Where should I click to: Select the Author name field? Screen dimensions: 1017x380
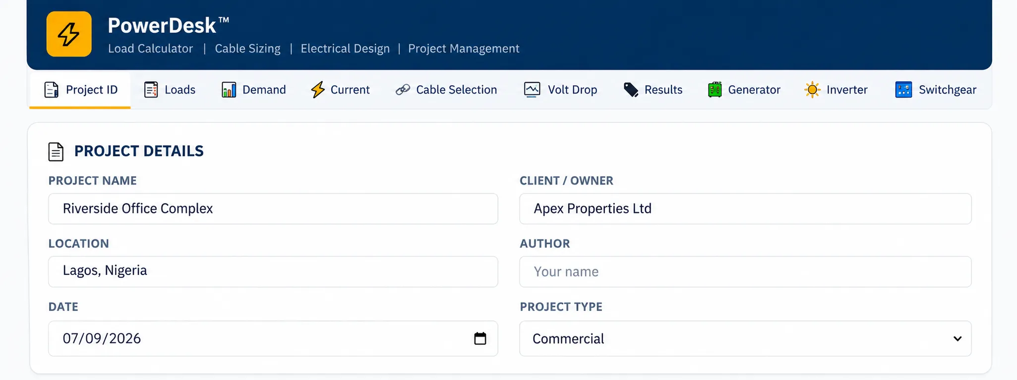coord(745,271)
